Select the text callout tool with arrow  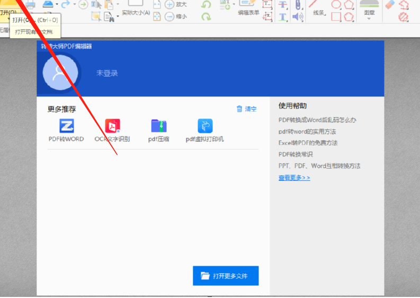(x=267, y=17)
